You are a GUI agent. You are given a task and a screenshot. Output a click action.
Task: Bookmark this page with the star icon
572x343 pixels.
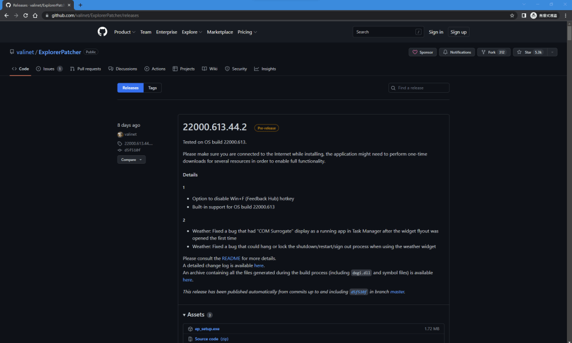click(512, 16)
